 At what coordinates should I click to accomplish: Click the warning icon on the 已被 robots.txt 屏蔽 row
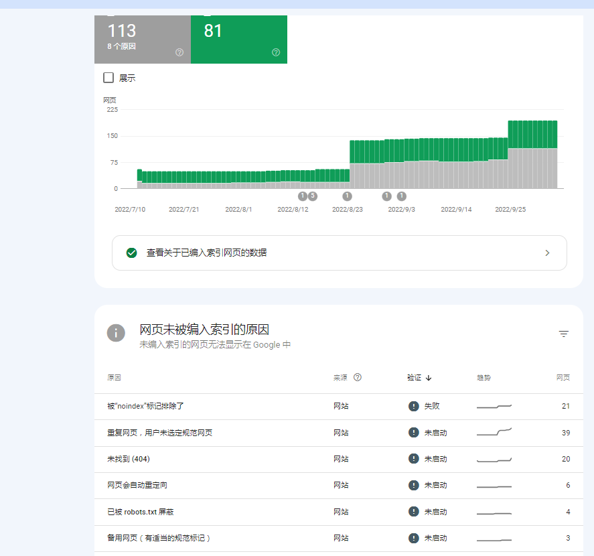click(x=414, y=511)
